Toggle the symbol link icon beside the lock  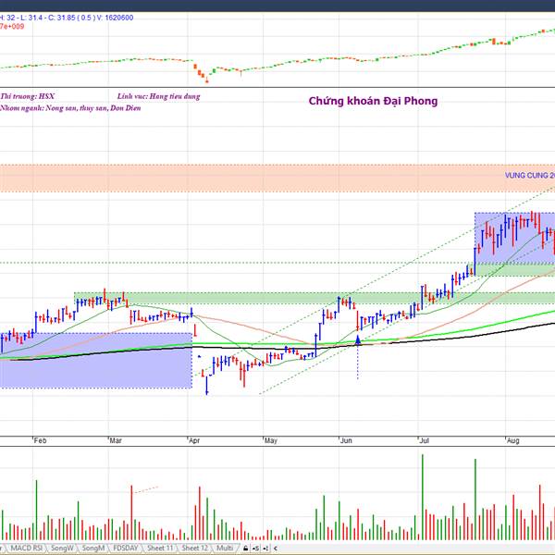pos(256,549)
